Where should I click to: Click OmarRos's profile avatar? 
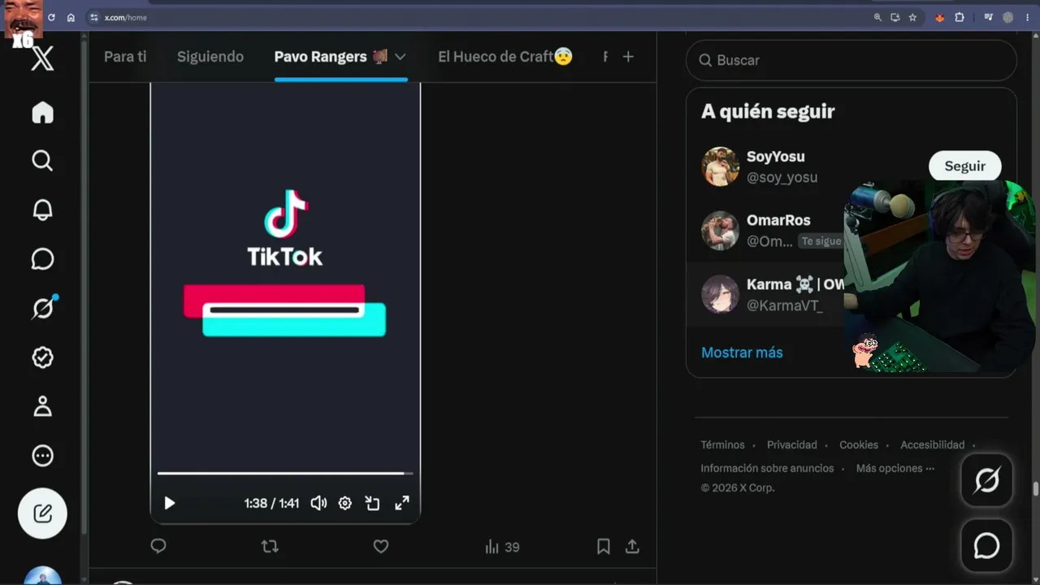(x=720, y=230)
